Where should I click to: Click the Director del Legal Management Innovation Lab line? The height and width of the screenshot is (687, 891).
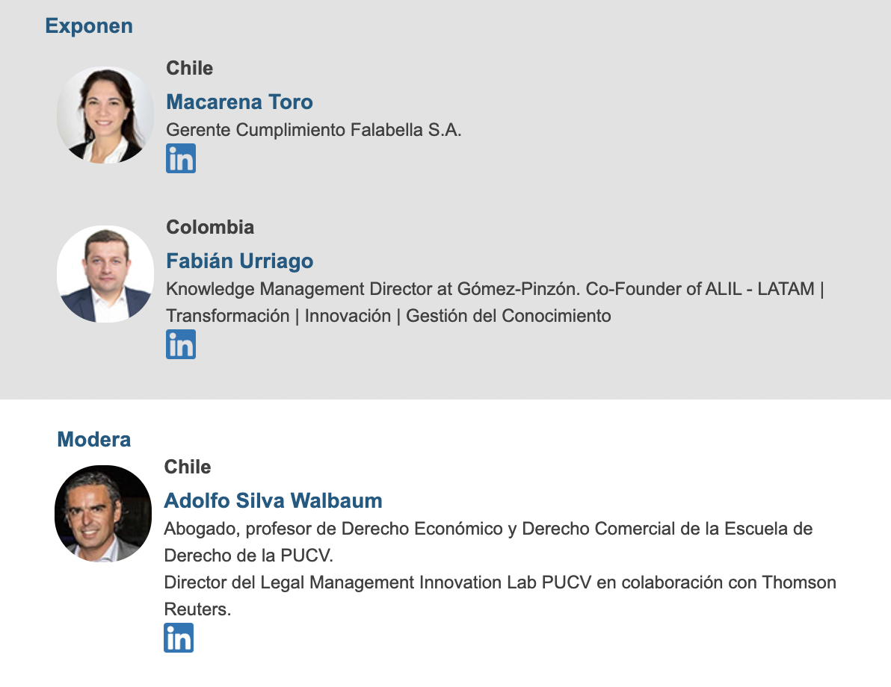tap(500, 582)
